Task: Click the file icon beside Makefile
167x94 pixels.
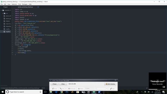Action: 4,26
